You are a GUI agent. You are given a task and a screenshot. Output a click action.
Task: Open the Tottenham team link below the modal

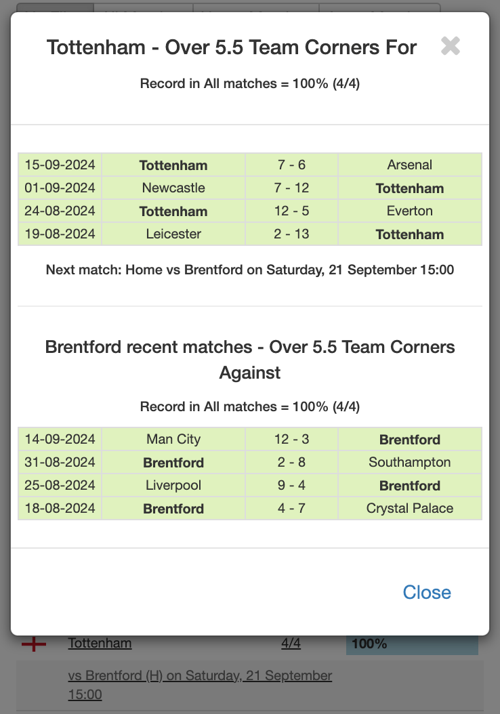pos(100,643)
